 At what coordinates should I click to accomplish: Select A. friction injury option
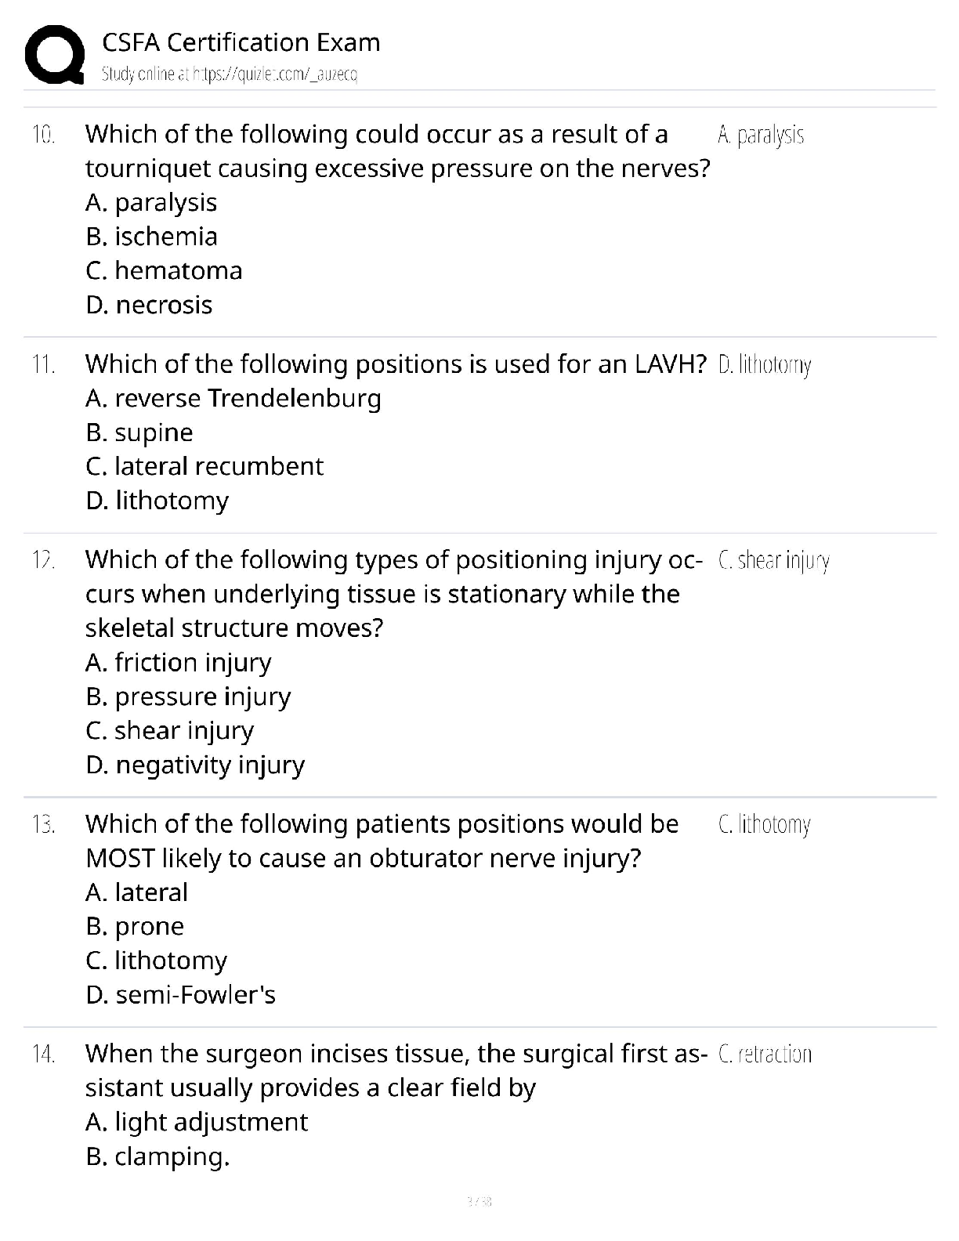[x=179, y=663]
